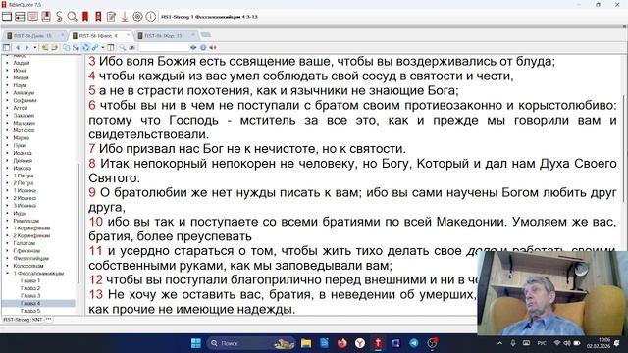The height and width of the screenshot is (353, 628).
Task: Select the 2 Коринфянам book
Action: tap(31, 236)
